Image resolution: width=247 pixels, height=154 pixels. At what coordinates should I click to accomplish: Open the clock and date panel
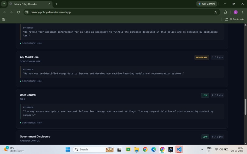tap(237, 149)
